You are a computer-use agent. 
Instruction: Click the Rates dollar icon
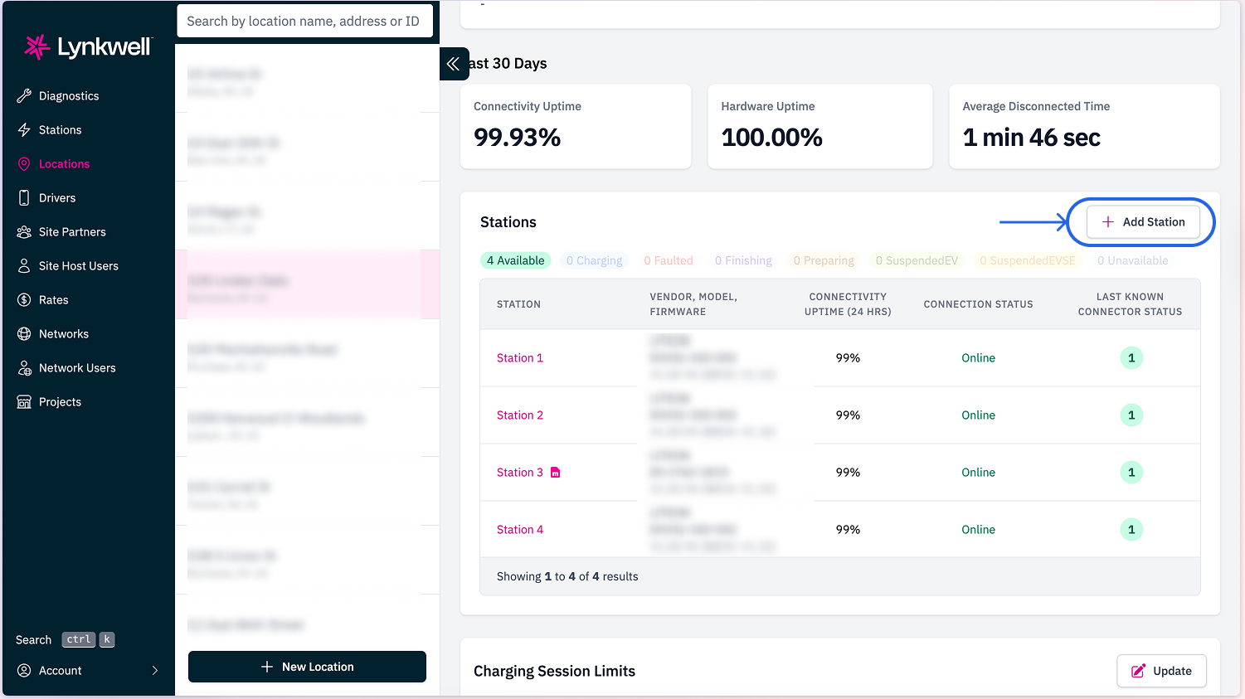click(24, 300)
